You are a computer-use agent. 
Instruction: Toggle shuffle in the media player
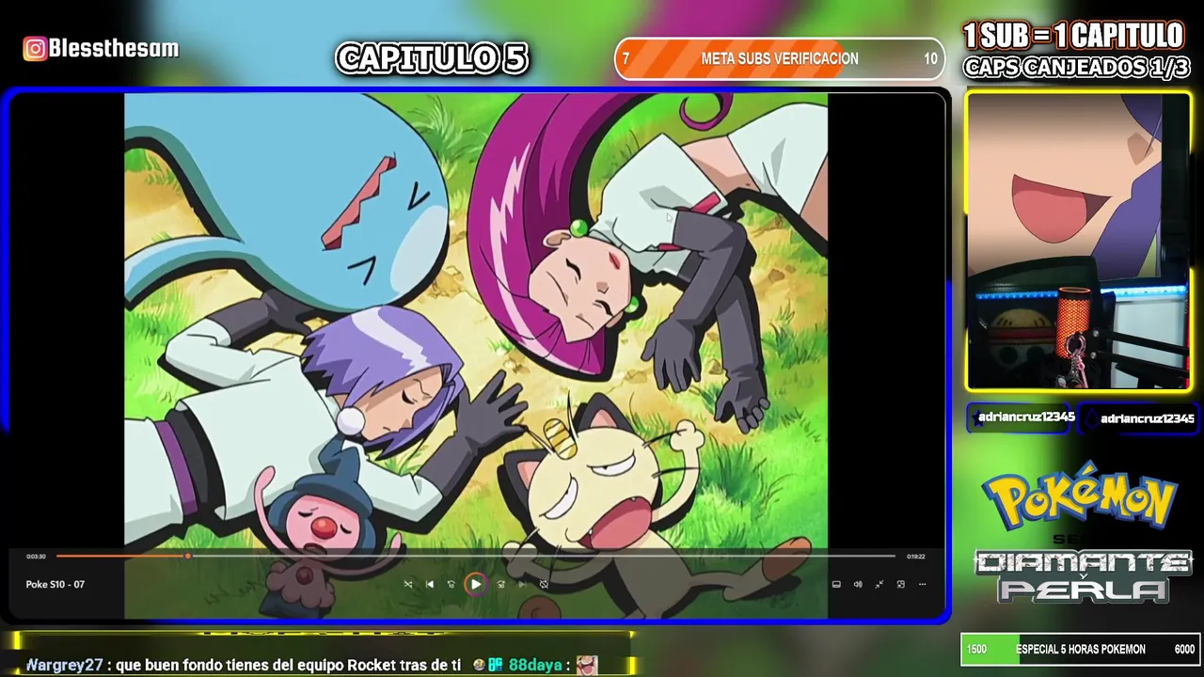(408, 584)
